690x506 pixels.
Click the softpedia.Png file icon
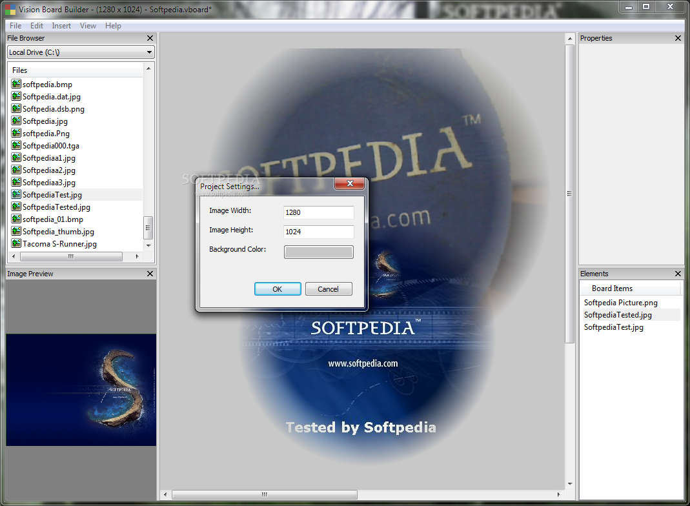coord(16,133)
